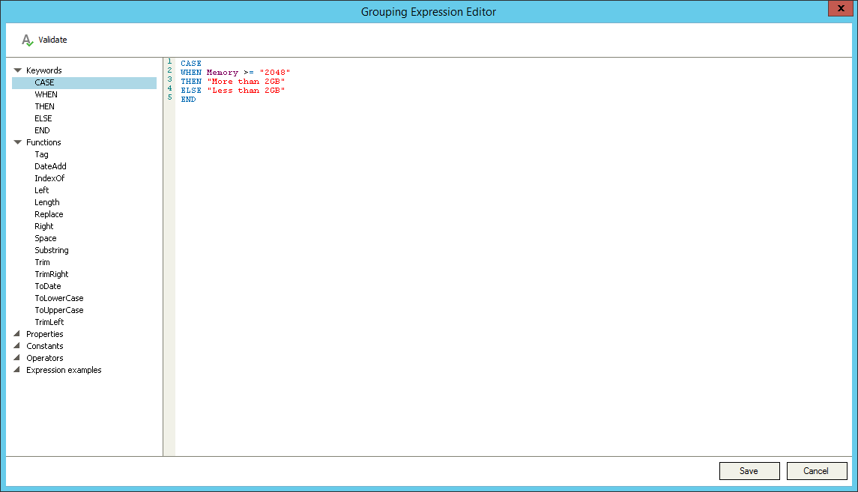Collapse the Keywords tree node
Viewport: 858px width, 492px height.
(17, 70)
